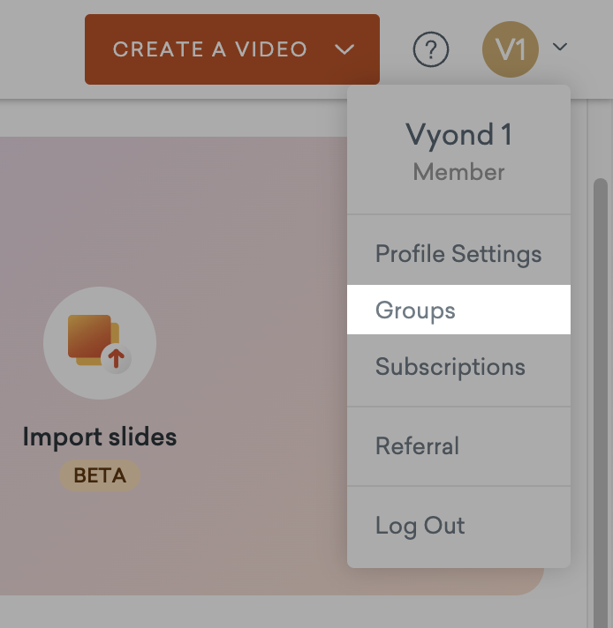Screen dimensions: 613x628
Task: Click the BETA badge under Import slides
Action: (99, 476)
